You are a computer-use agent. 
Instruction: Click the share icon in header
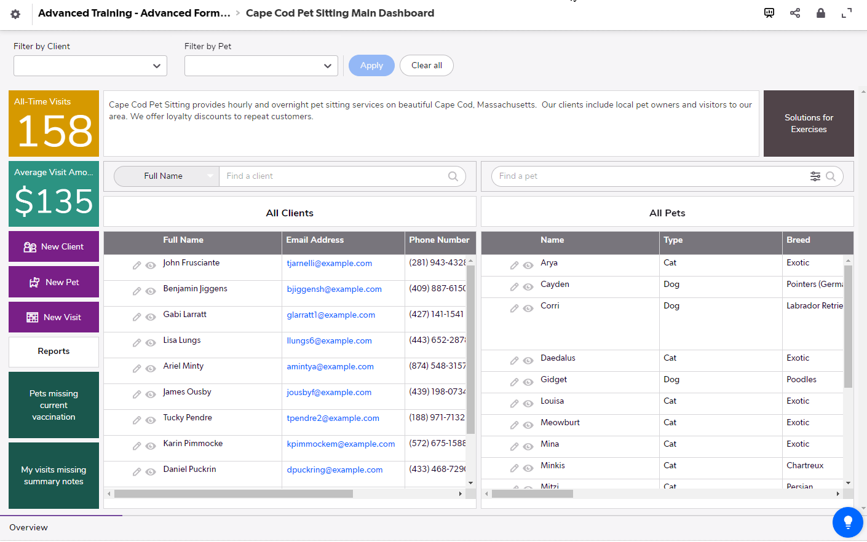(795, 13)
